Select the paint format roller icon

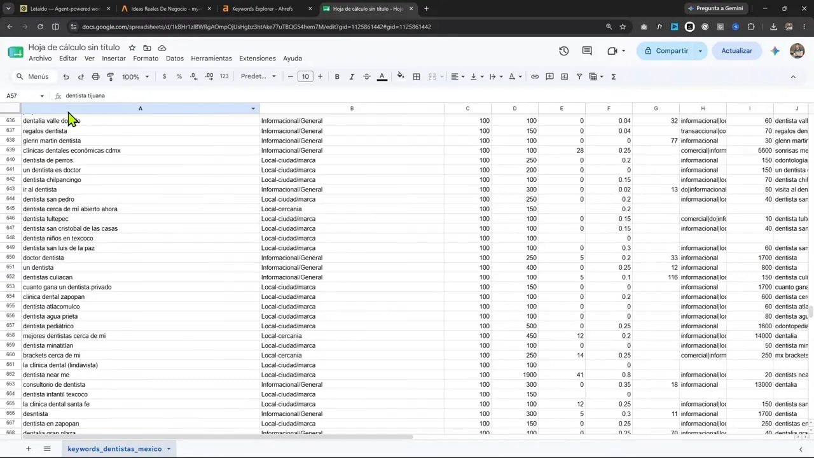point(110,76)
